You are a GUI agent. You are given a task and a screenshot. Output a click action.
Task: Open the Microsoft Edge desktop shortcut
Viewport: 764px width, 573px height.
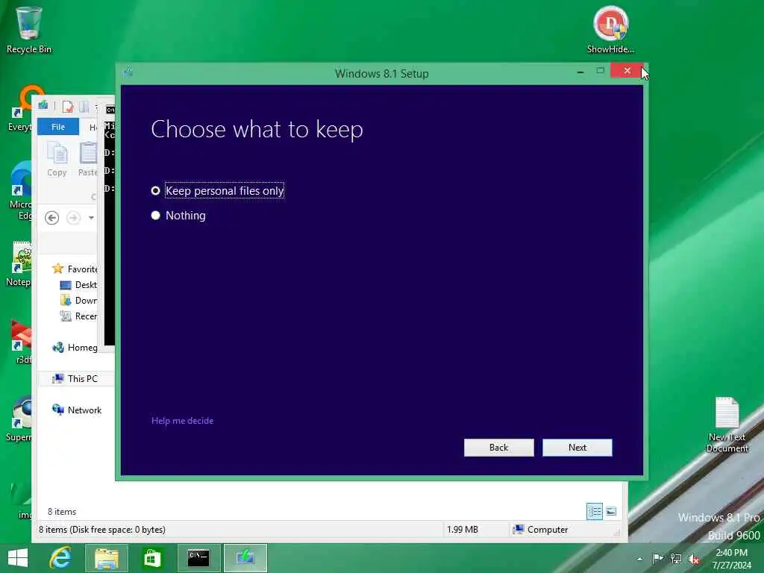pos(20,191)
